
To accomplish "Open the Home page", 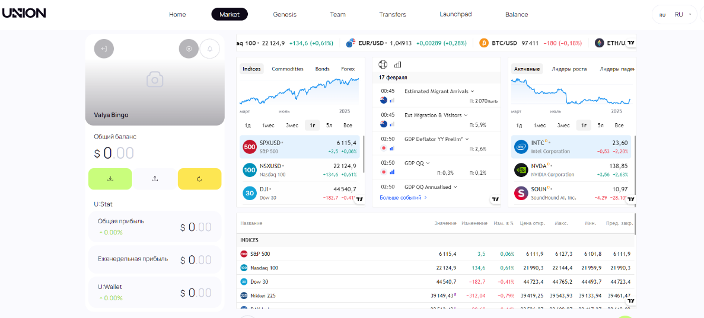I will click(x=177, y=14).
